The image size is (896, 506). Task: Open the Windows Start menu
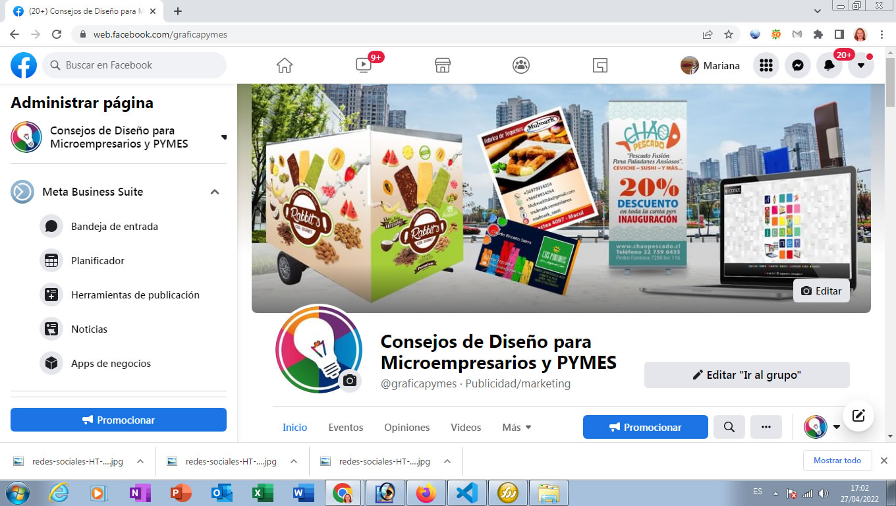[x=16, y=493]
